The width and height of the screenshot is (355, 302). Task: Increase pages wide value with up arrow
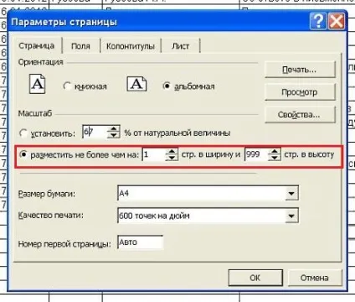pyautogui.click(x=172, y=151)
